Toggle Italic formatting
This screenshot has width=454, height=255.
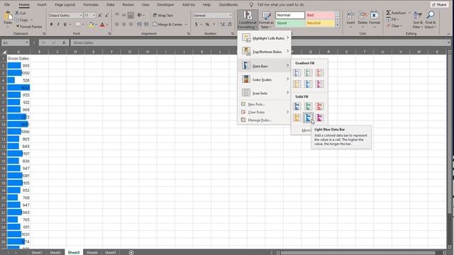click(x=58, y=25)
